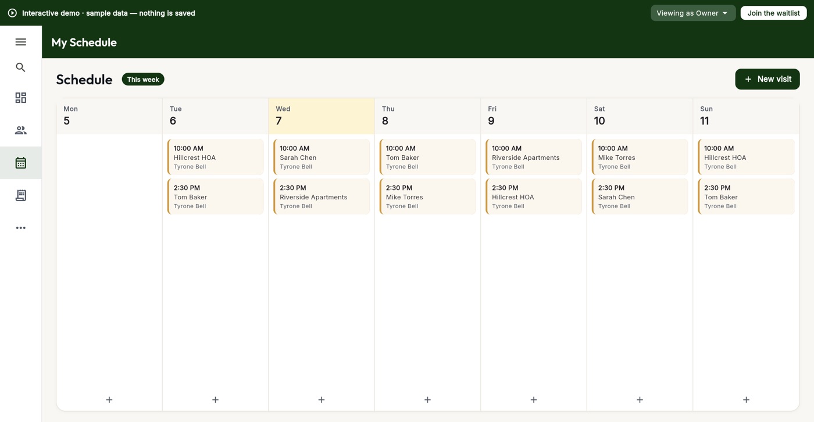
Task: Click the Schedule heading text
Action: pos(84,80)
